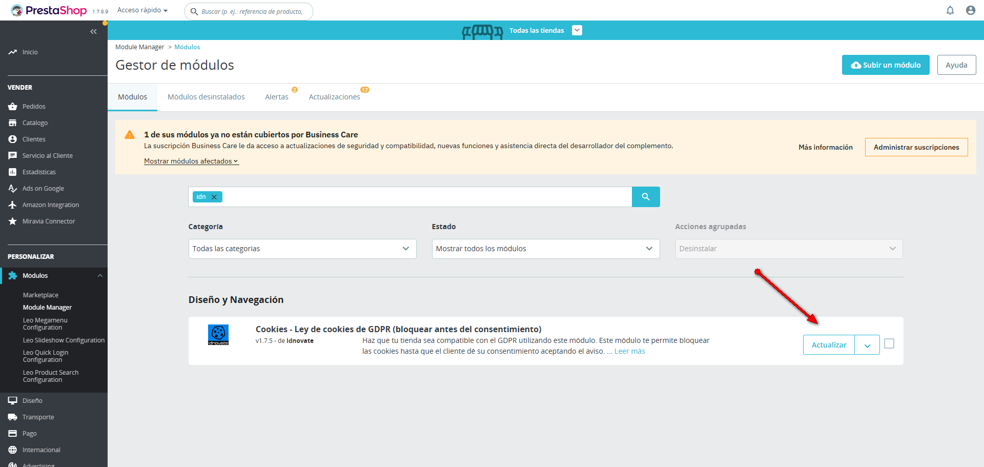Click the Miravia Connector star icon

(13, 221)
